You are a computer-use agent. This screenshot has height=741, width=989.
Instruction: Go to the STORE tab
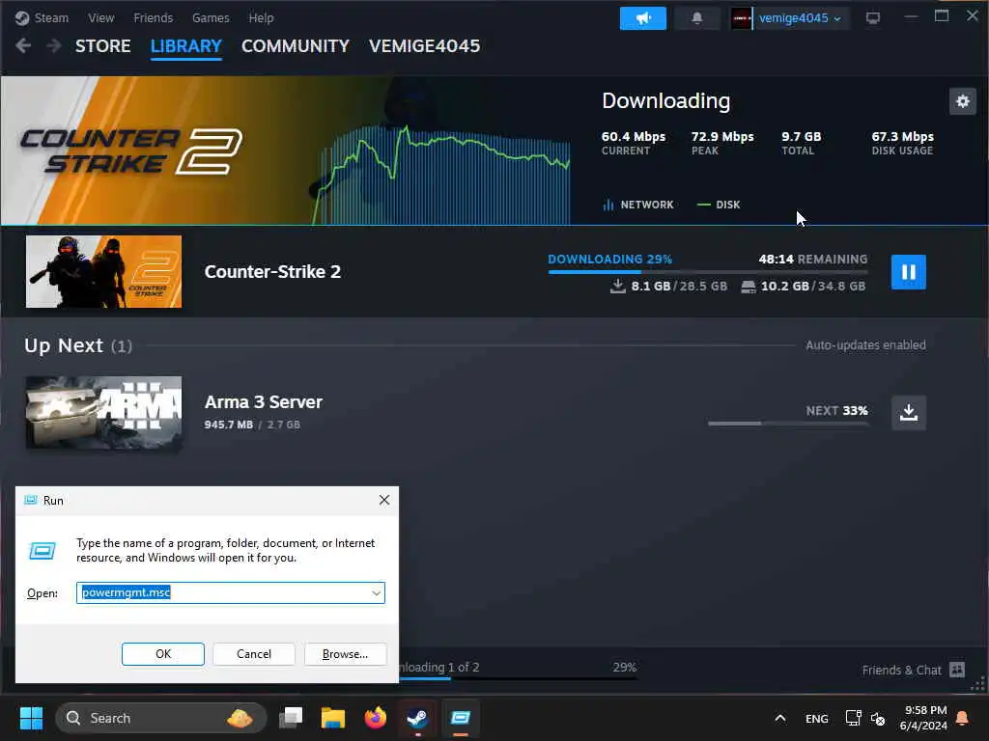[102, 46]
